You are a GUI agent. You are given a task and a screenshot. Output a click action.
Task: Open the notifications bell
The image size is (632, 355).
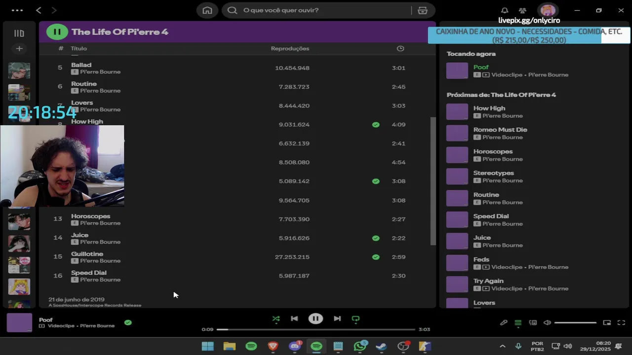(x=505, y=10)
